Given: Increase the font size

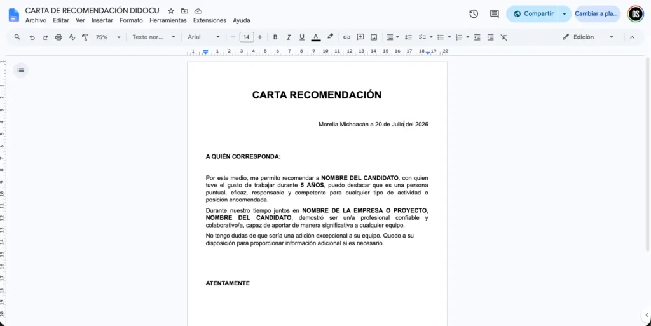Looking at the screenshot, I should (x=260, y=37).
